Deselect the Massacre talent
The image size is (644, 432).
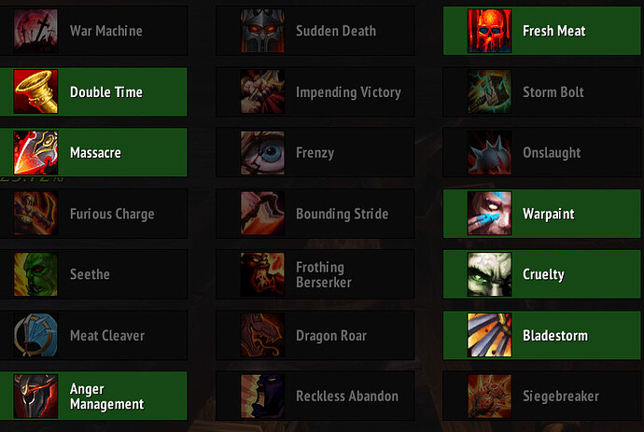93,152
